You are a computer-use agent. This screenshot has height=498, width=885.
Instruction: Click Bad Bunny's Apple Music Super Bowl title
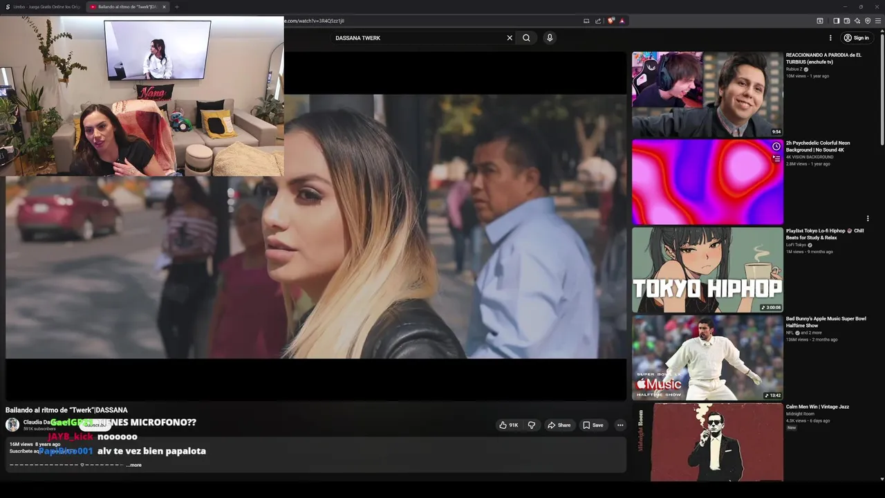(826, 322)
